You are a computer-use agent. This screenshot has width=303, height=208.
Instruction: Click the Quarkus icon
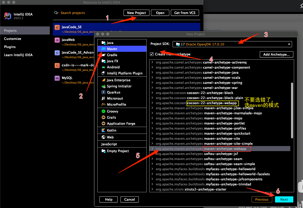[103, 92]
